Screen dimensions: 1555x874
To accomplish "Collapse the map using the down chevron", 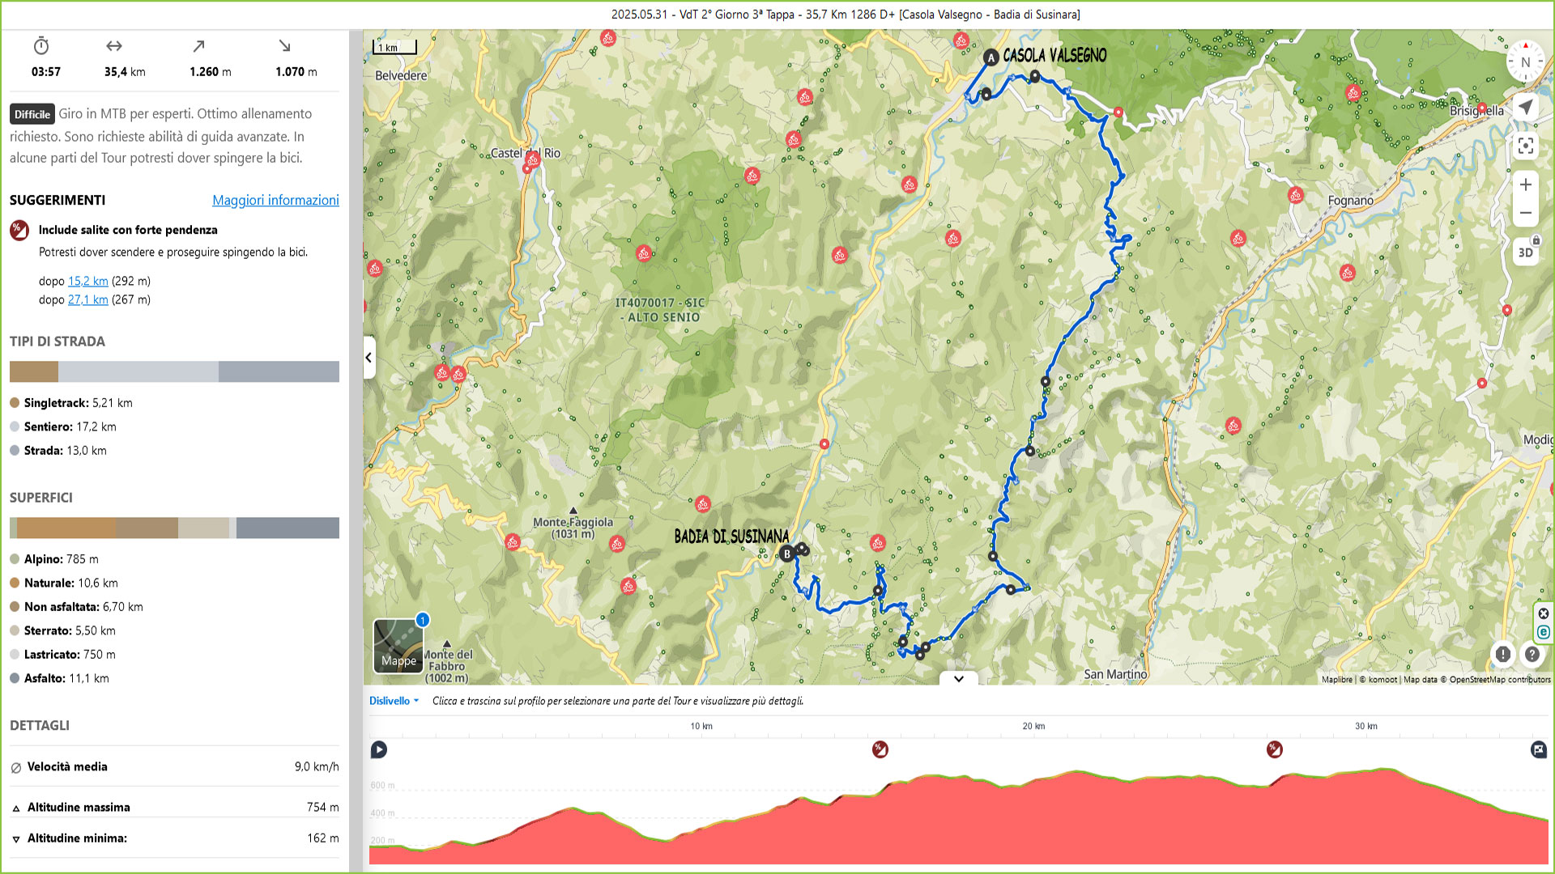I will [958, 679].
